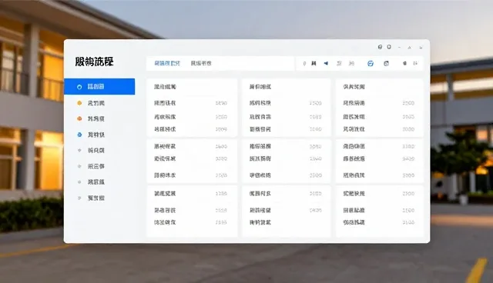Click the small dark icon near toolbar's right end
Screen dimensions: 493x283
click(x=404, y=63)
